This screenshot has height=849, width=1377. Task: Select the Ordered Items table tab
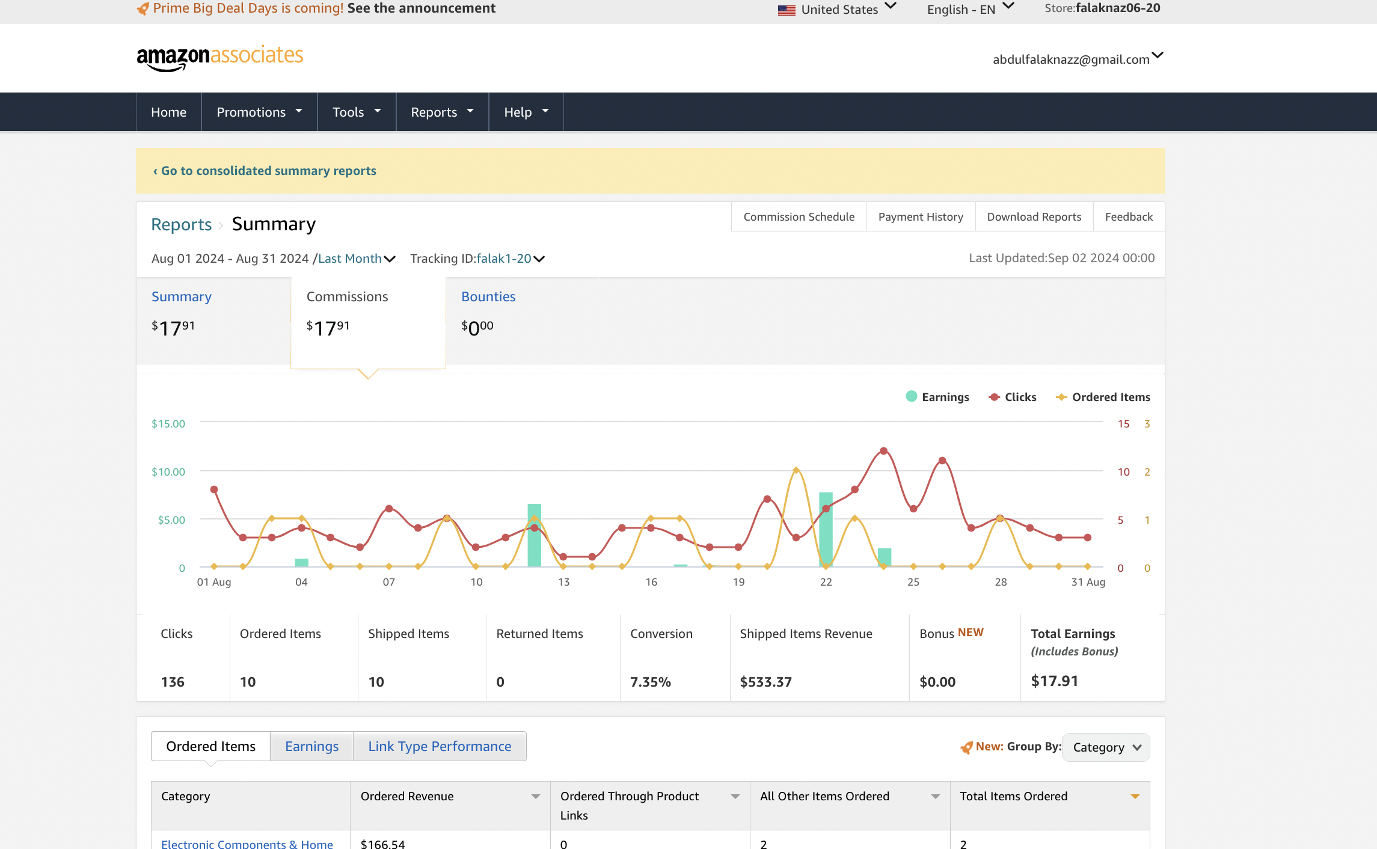(x=210, y=746)
